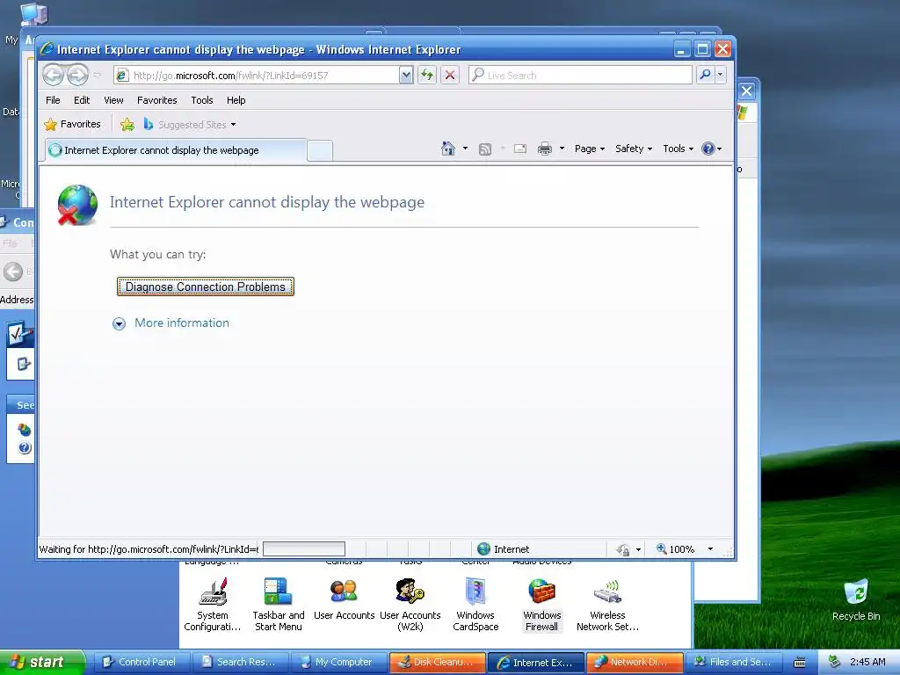Screen dimensions: 900x675
Task: Open User Accounts (W2k) icon
Action: pos(410,605)
